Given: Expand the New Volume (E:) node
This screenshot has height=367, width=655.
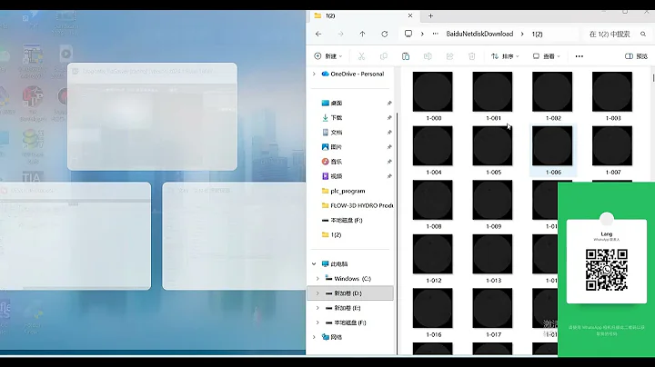Looking at the screenshot, I should click(x=317, y=308).
